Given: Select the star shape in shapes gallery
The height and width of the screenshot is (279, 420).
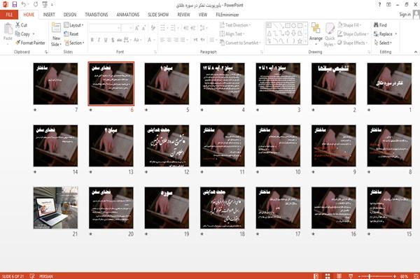Looking at the screenshot, I should 300,41.
